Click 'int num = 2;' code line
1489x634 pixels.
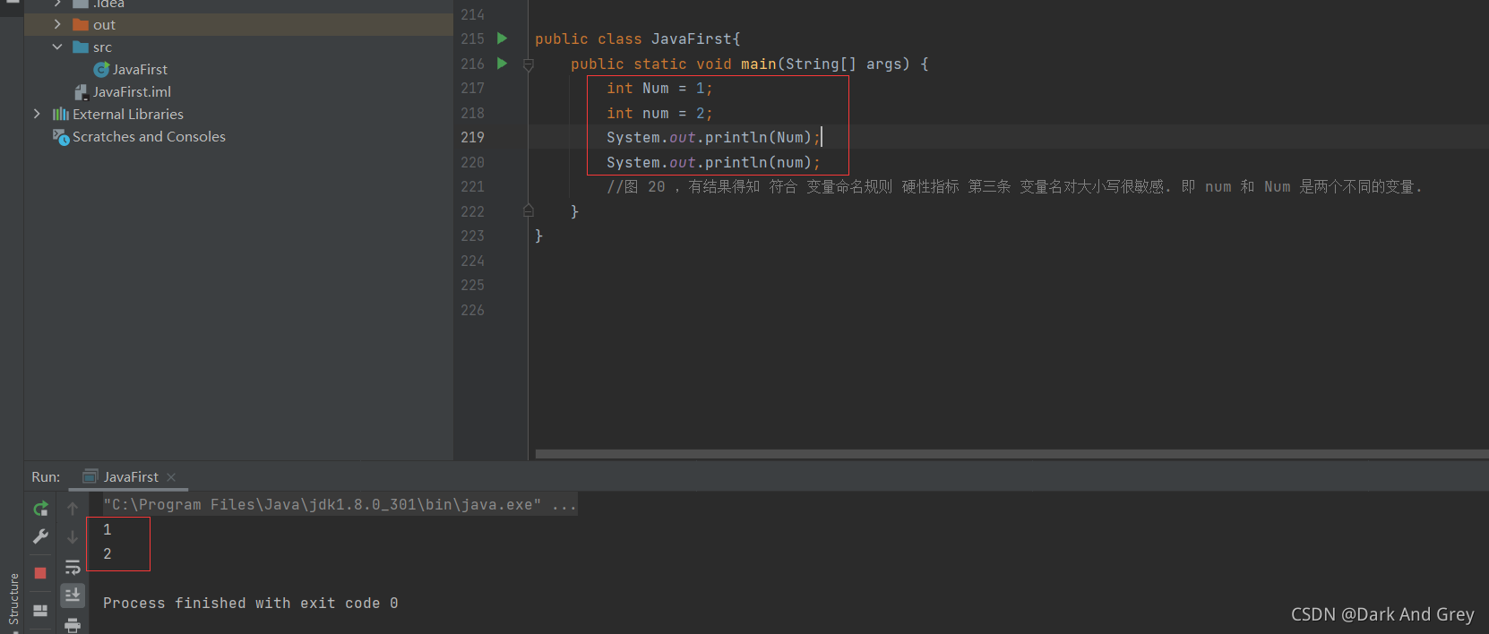659,113
